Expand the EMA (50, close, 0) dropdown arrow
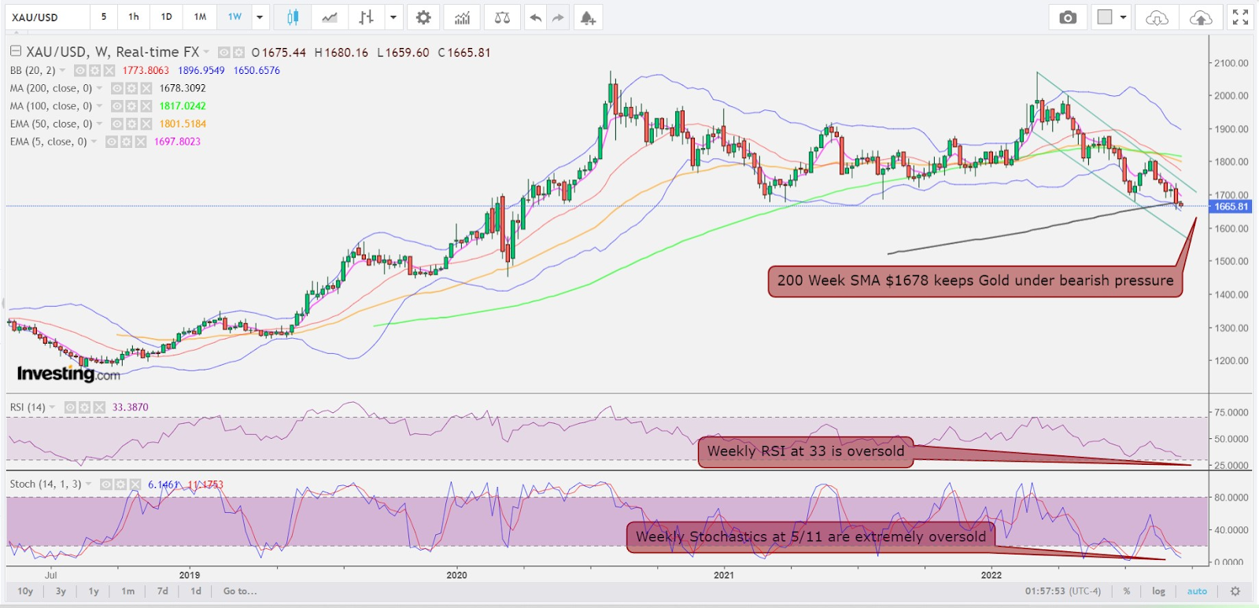The image size is (1259, 608). [x=100, y=123]
